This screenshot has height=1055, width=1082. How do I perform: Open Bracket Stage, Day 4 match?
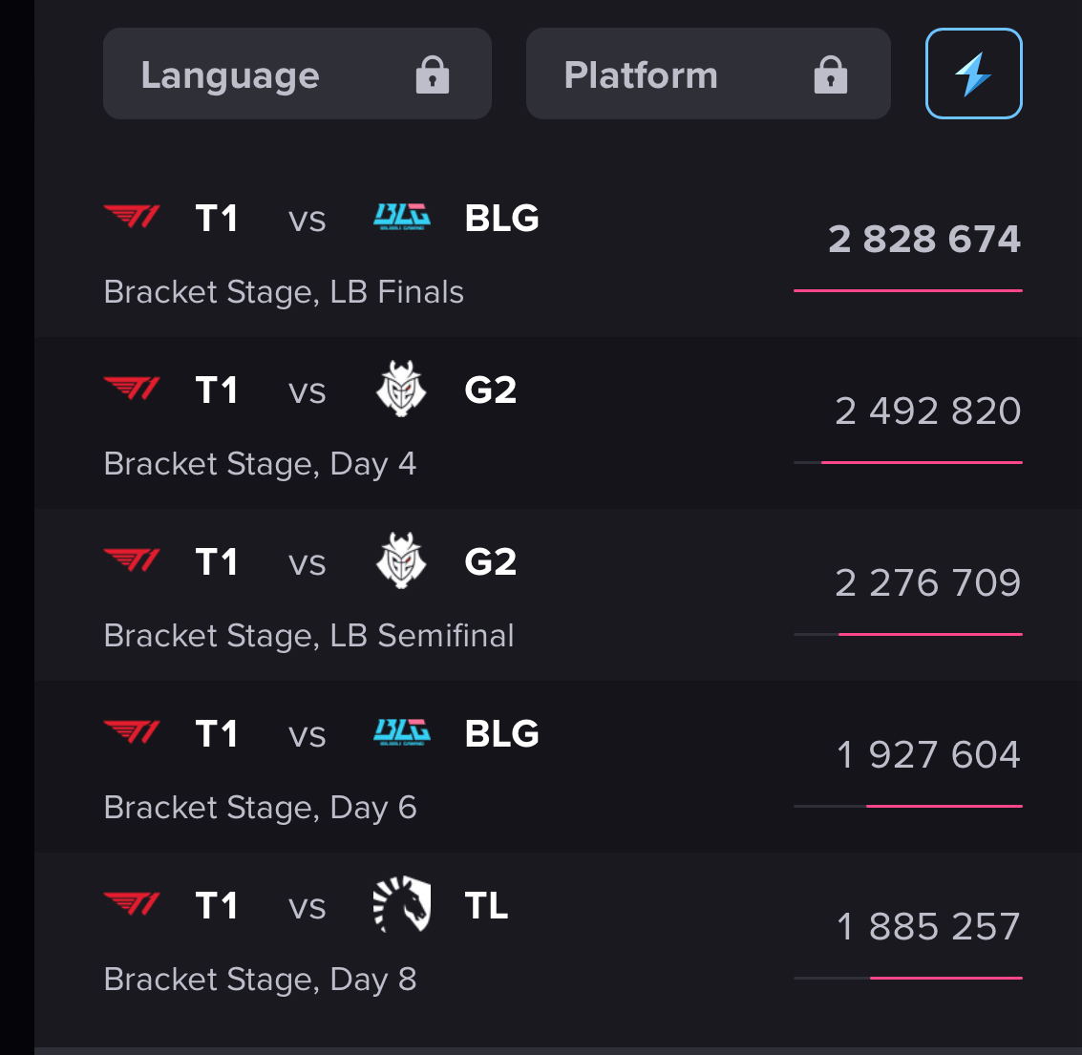point(558,423)
